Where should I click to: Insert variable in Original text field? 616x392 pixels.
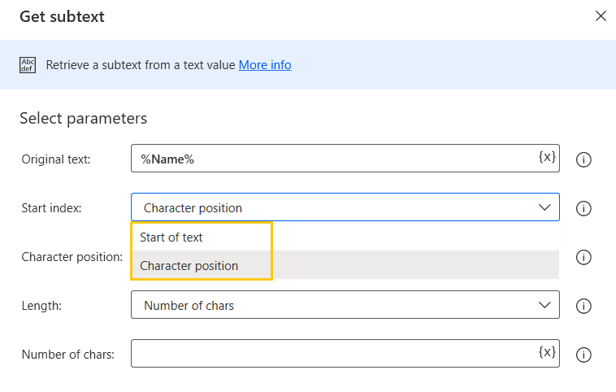(x=547, y=157)
